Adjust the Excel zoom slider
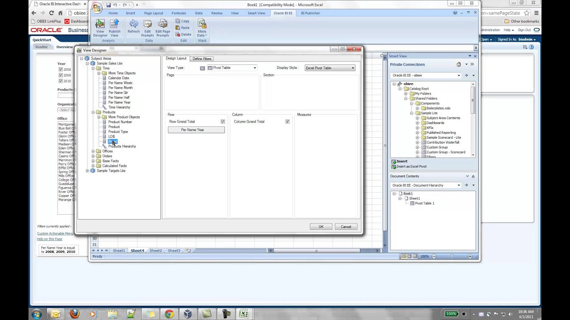Image resolution: width=570 pixels, height=320 pixels. [452, 256]
